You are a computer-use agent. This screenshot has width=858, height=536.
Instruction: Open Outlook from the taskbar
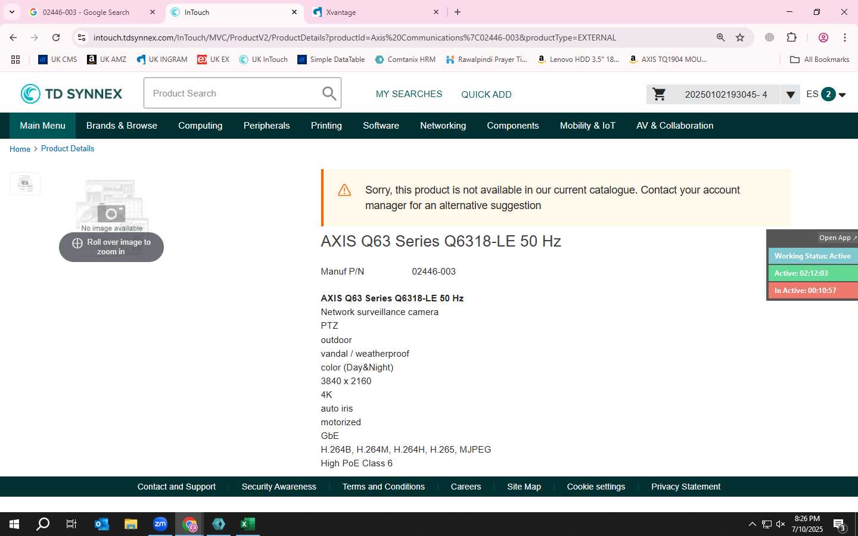[102, 524]
